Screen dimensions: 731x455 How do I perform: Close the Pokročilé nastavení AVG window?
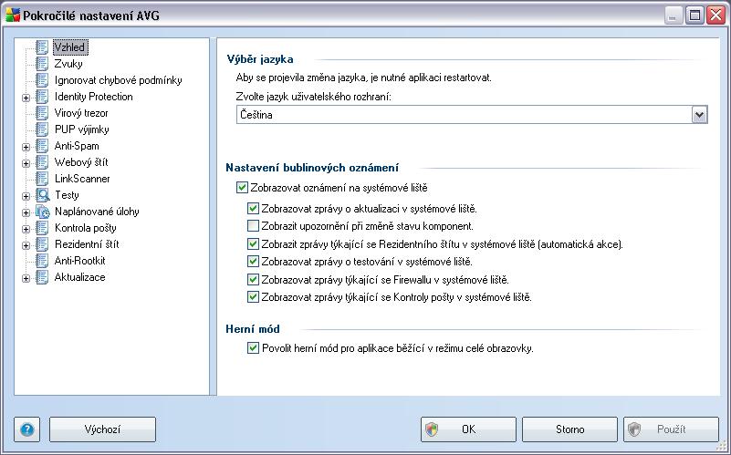click(716, 16)
